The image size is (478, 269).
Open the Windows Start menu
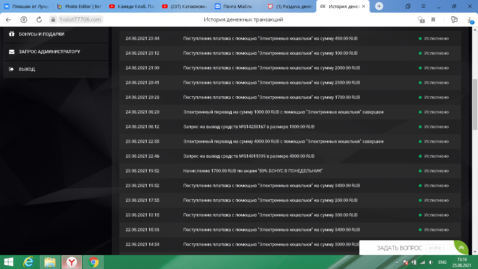(8, 262)
